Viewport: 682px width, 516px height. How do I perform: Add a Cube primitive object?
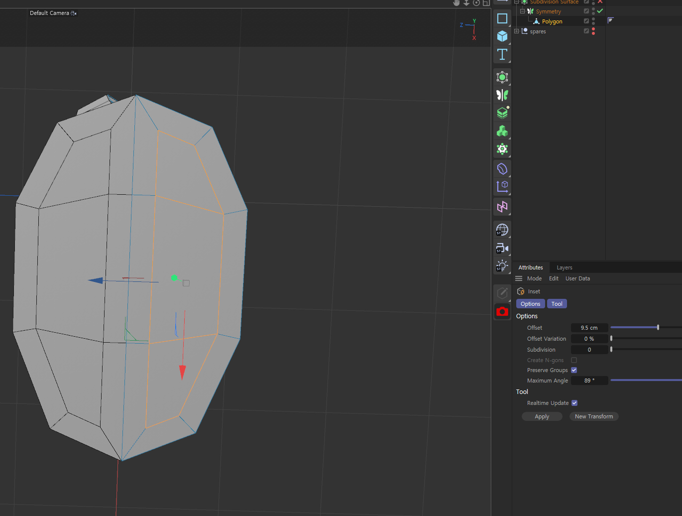pos(502,36)
